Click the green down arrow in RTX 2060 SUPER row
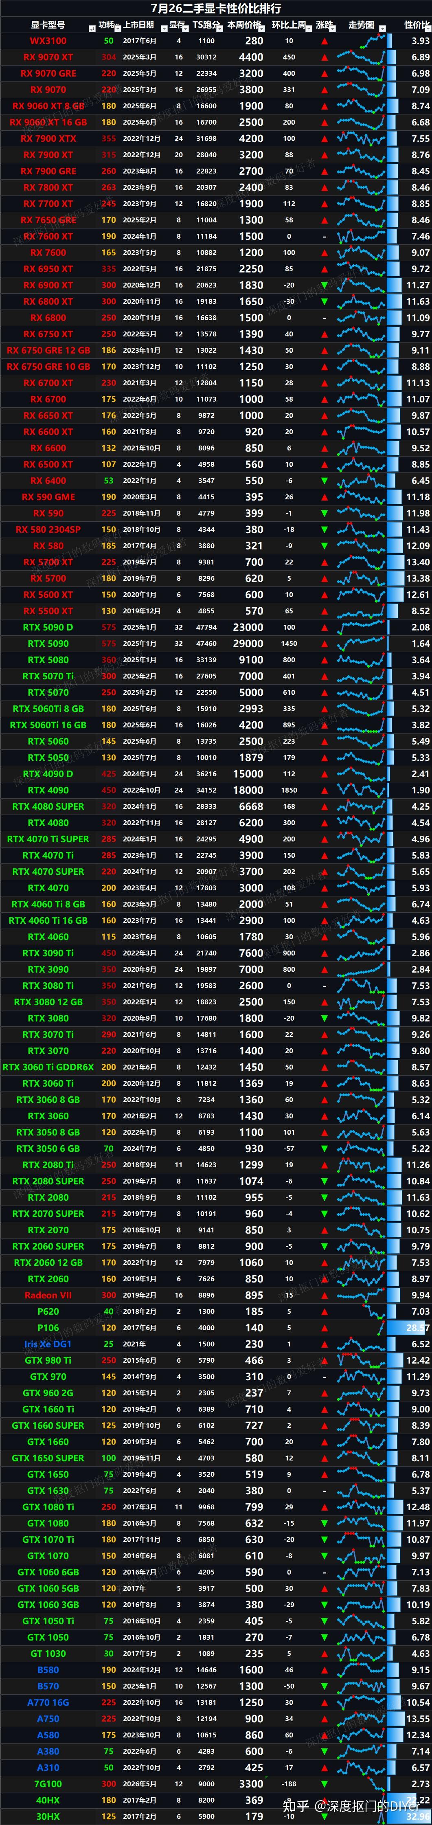 pyautogui.click(x=325, y=1247)
